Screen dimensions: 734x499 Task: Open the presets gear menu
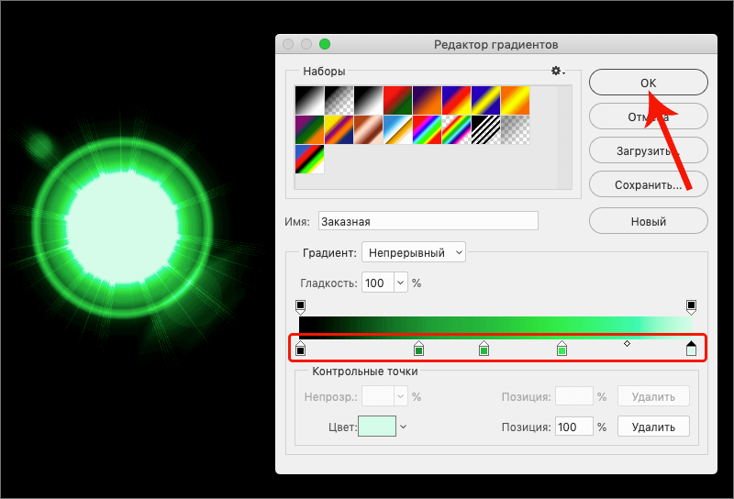pos(558,72)
